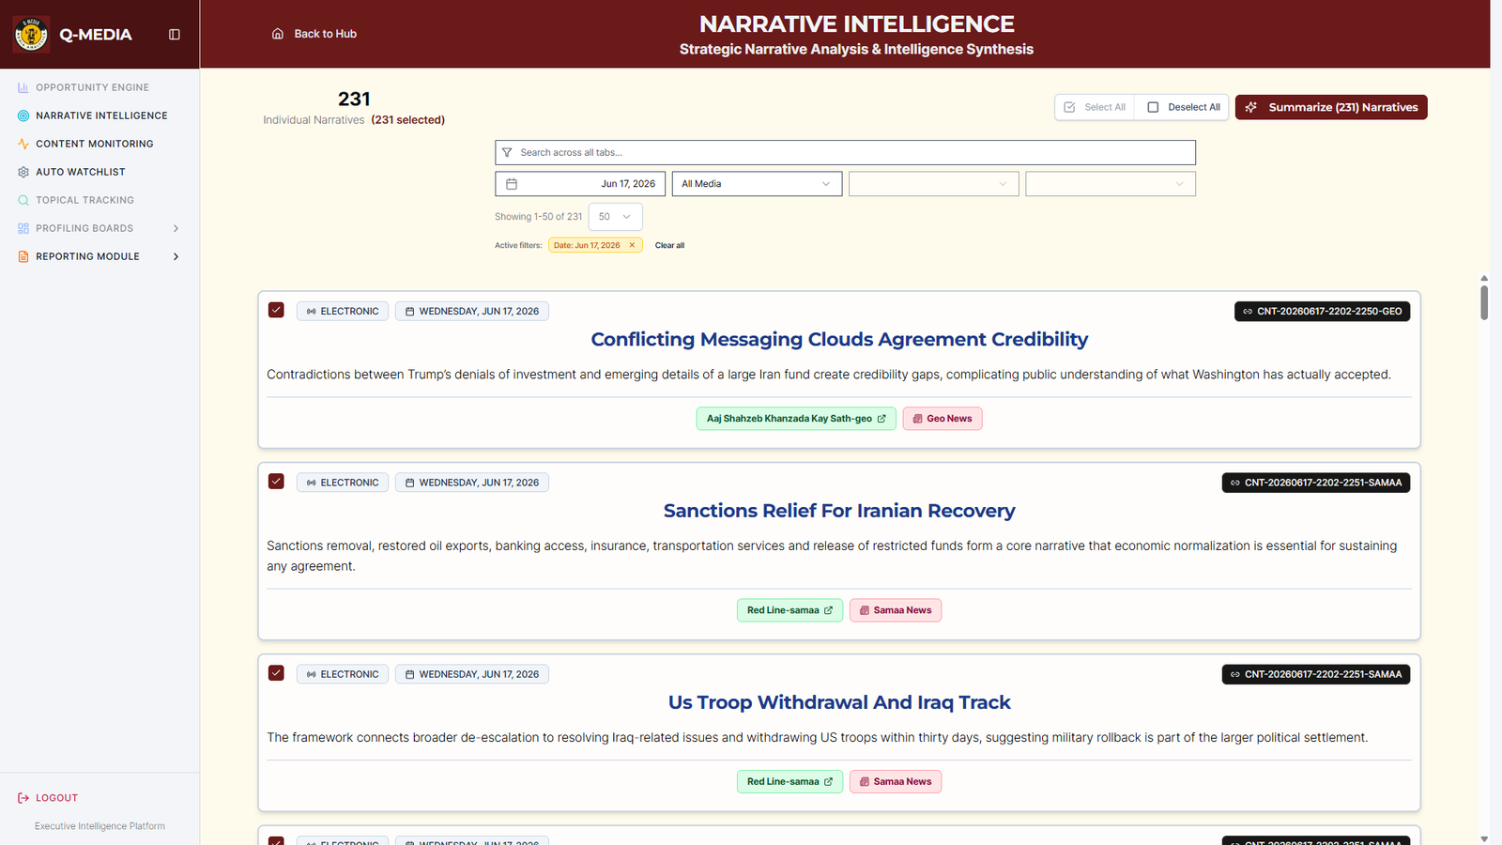The image size is (1502, 845).
Task: Open Conflicting Messaging Clouds Agreement Credibility title
Action: [839, 339]
